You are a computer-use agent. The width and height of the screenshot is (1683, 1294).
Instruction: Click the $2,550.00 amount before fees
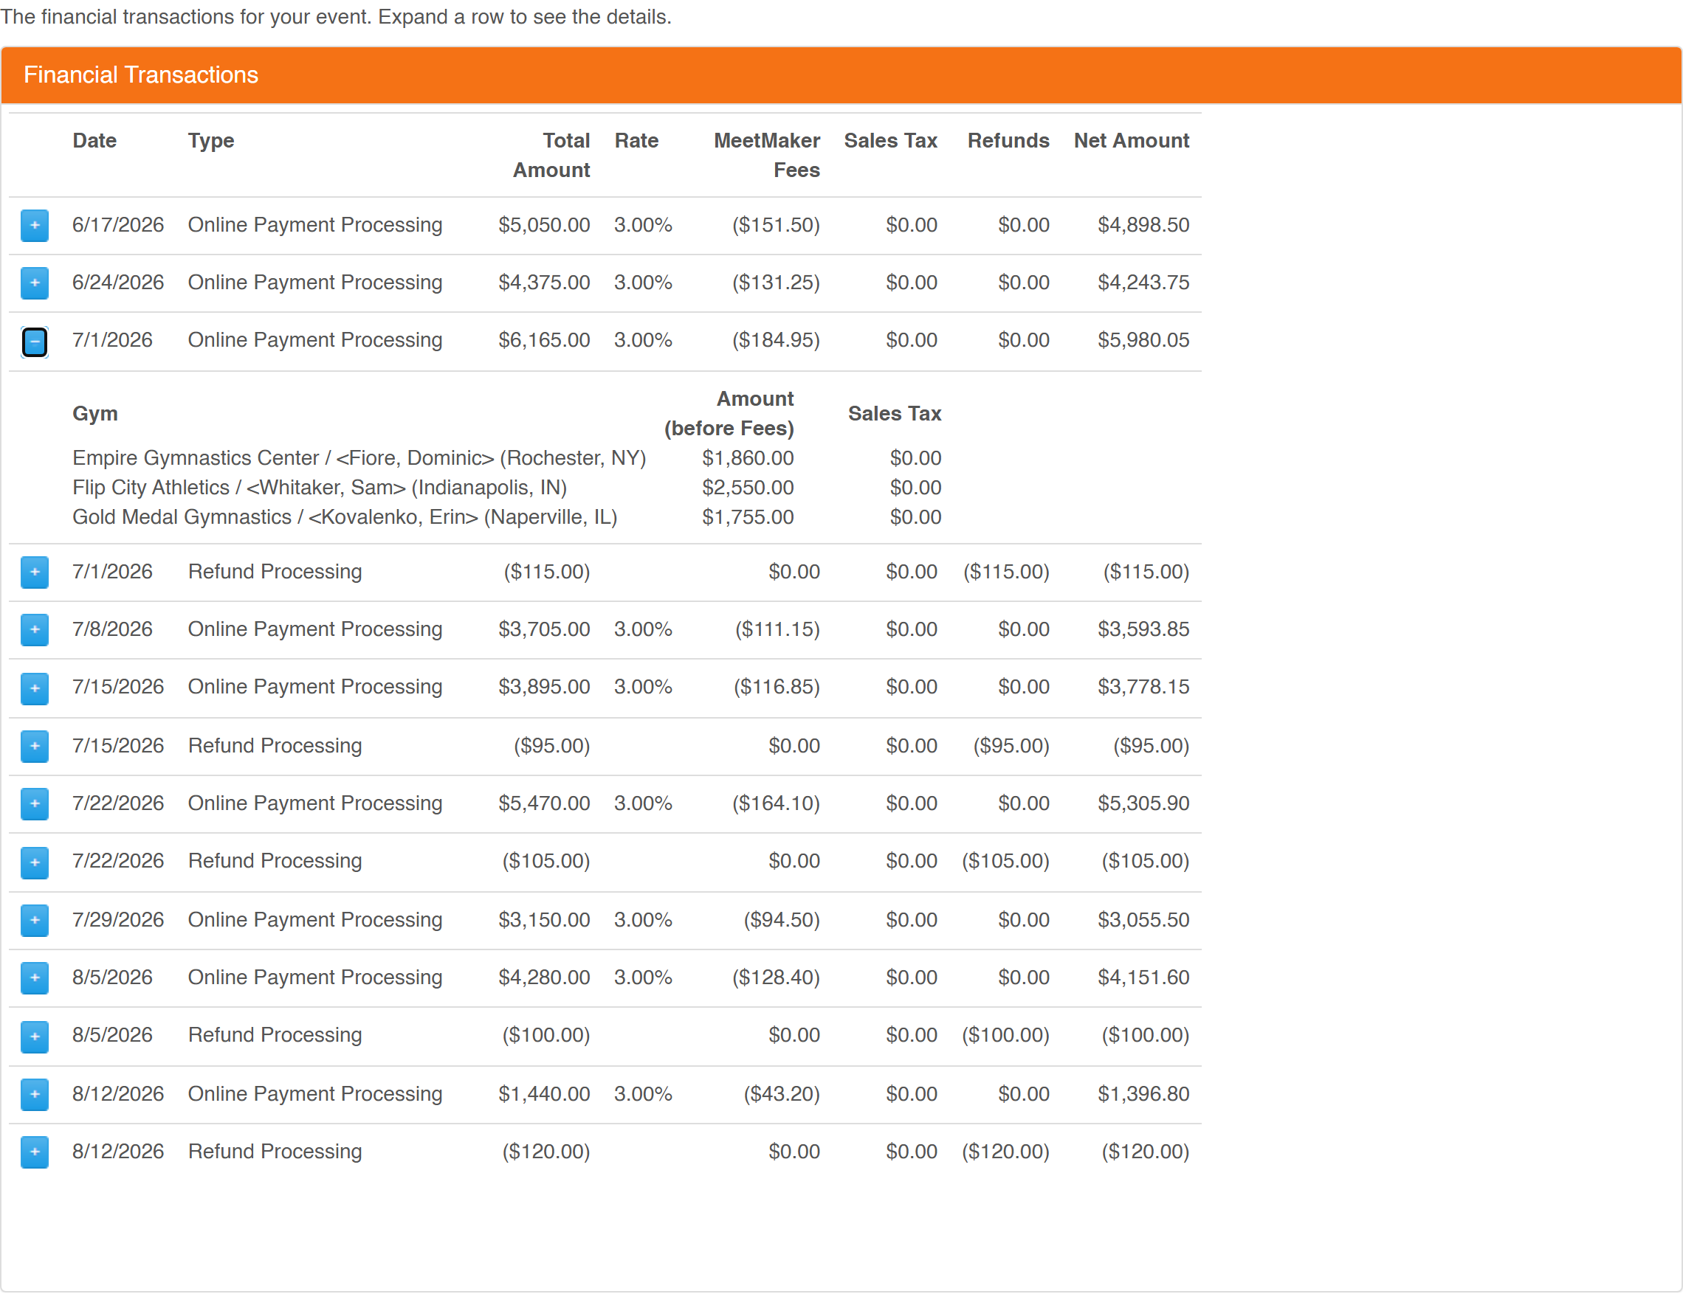(748, 488)
